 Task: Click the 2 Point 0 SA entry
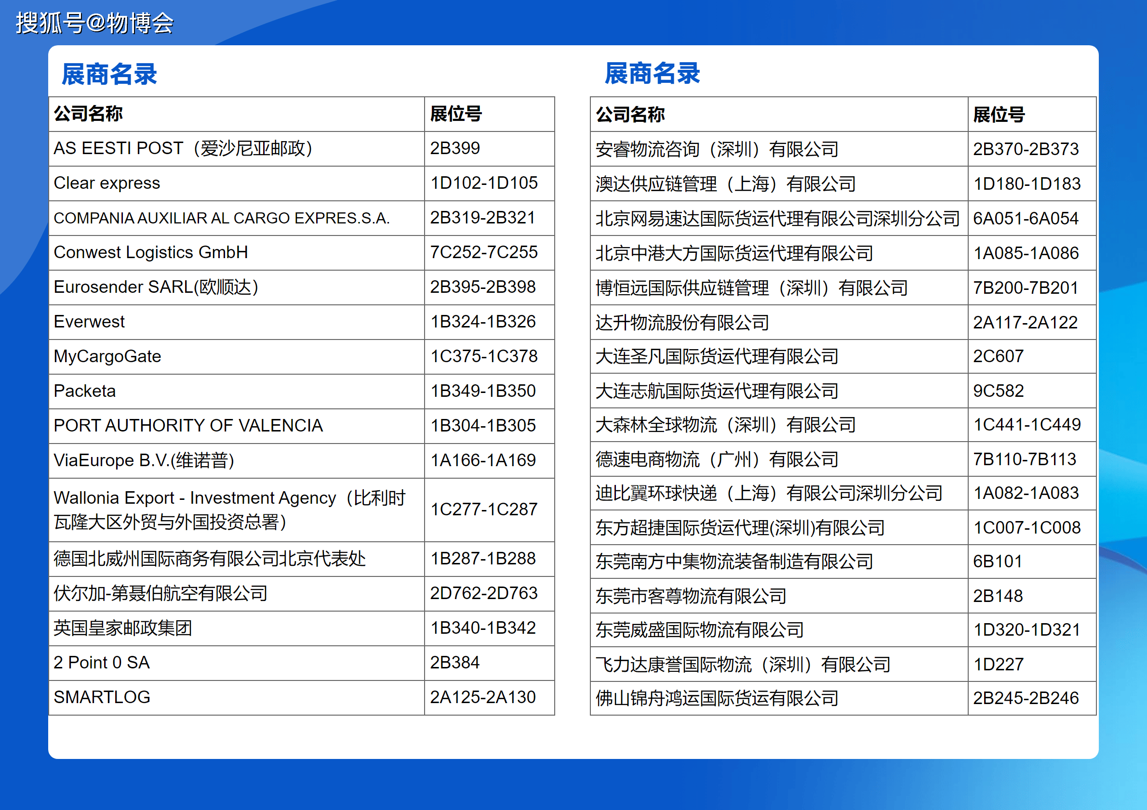point(102,663)
